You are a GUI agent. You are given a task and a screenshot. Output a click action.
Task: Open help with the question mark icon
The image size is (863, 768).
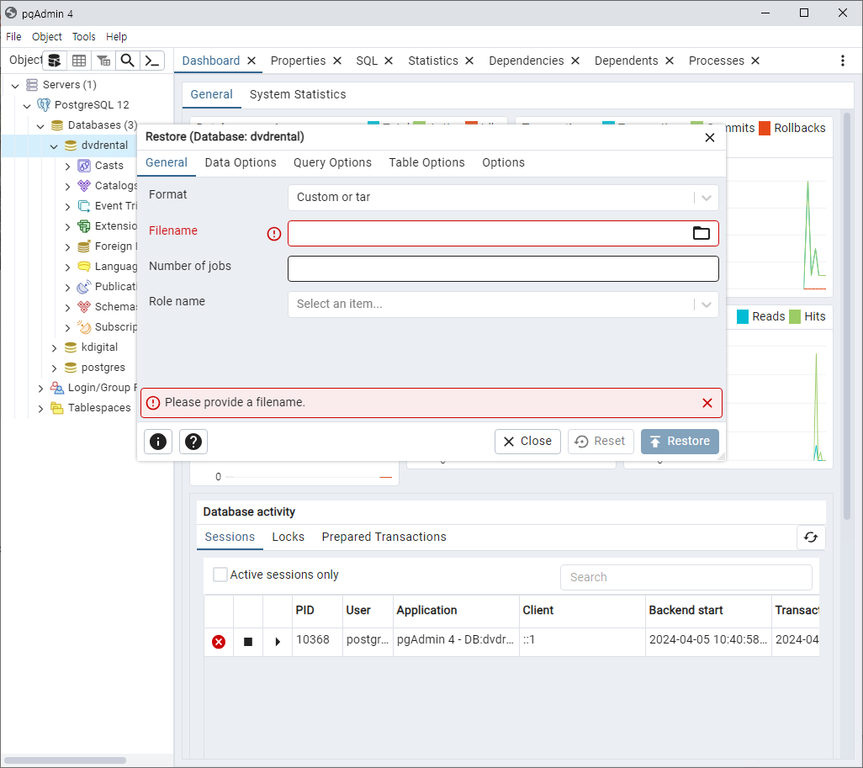193,442
